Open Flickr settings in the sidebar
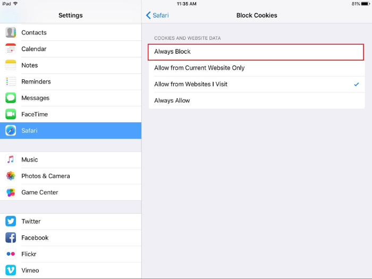This screenshot has width=372, height=279. (71, 254)
